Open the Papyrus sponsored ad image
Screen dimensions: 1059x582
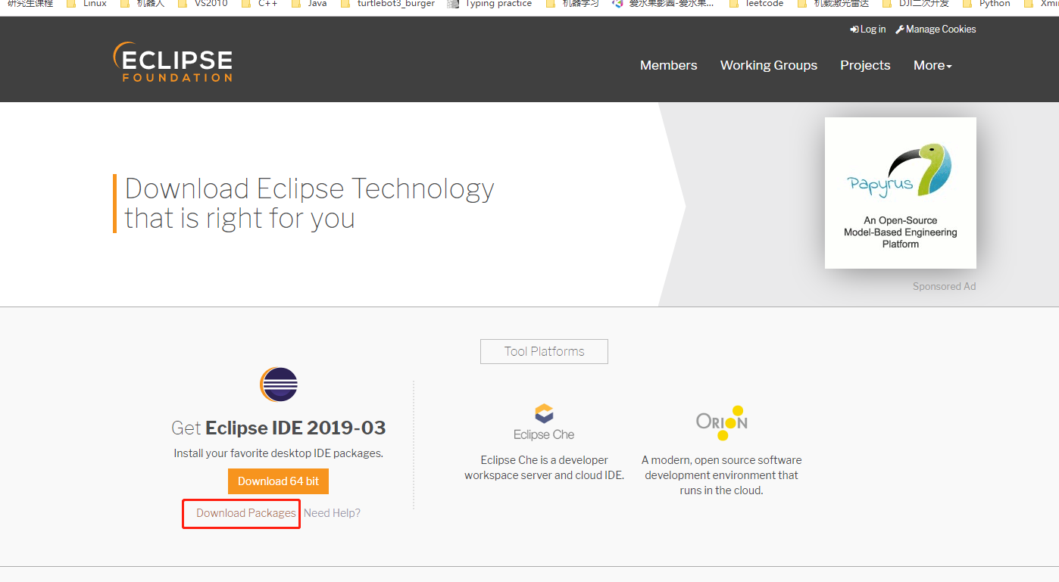pos(900,192)
